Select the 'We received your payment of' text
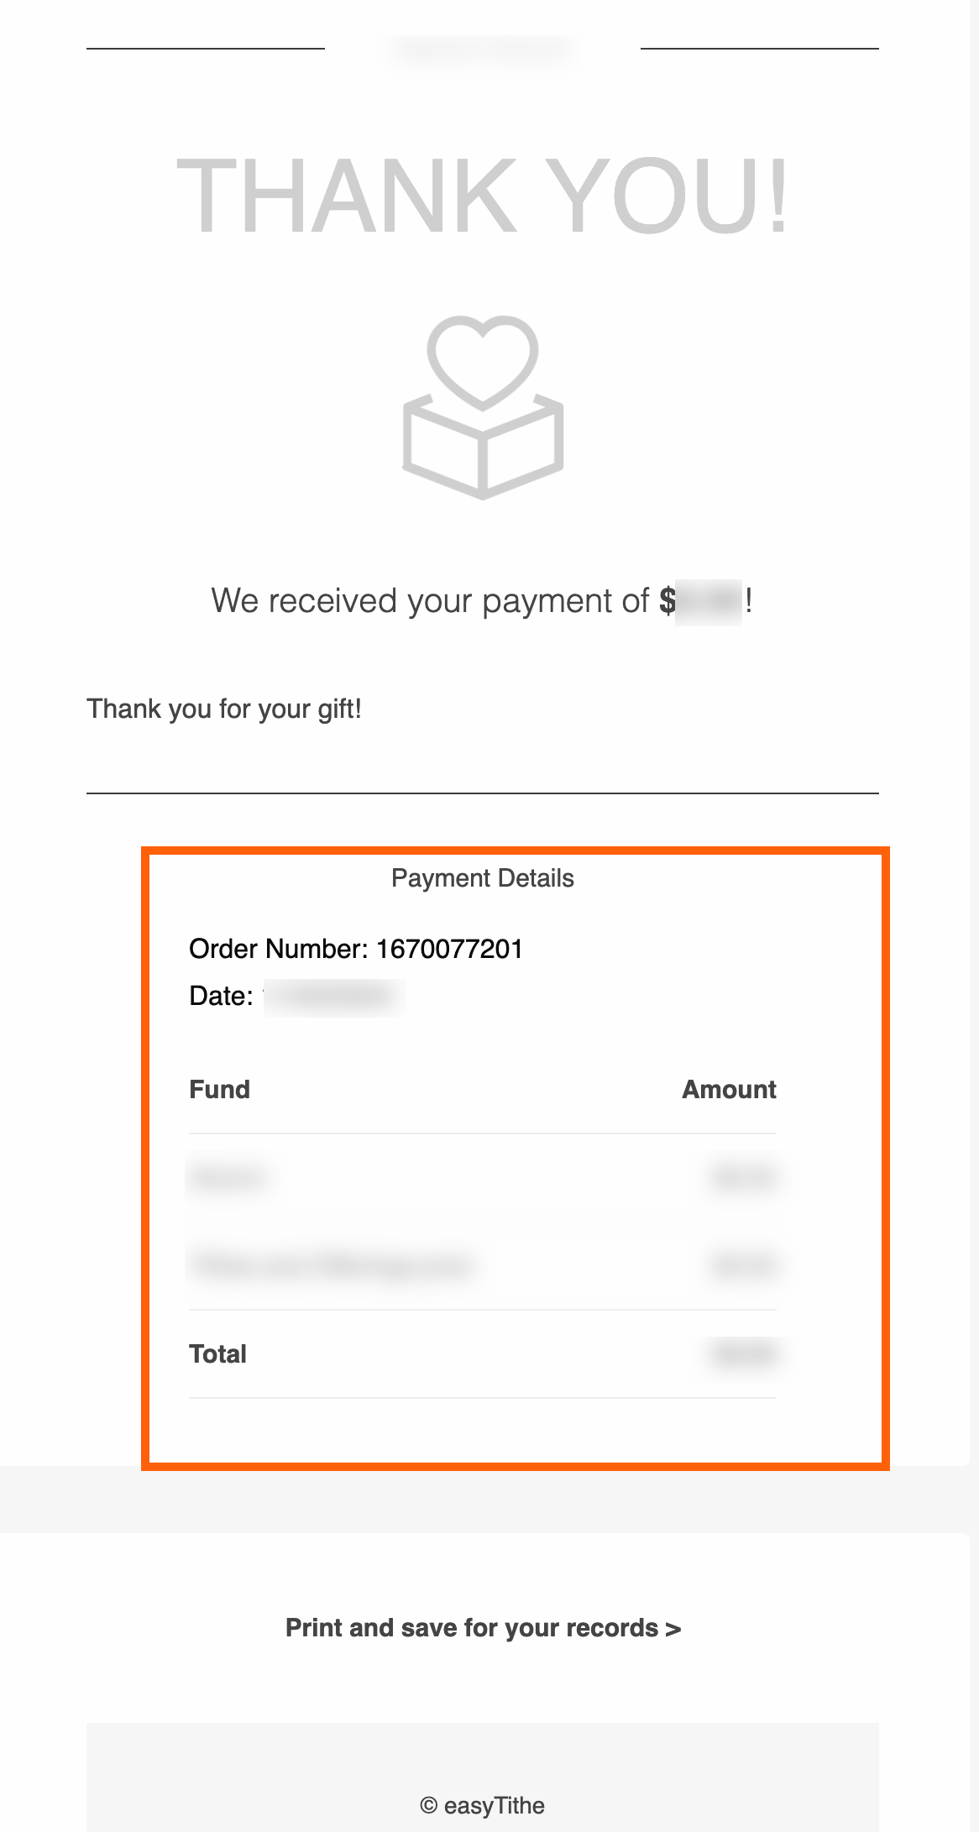The width and height of the screenshot is (979, 1832). [430, 601]
